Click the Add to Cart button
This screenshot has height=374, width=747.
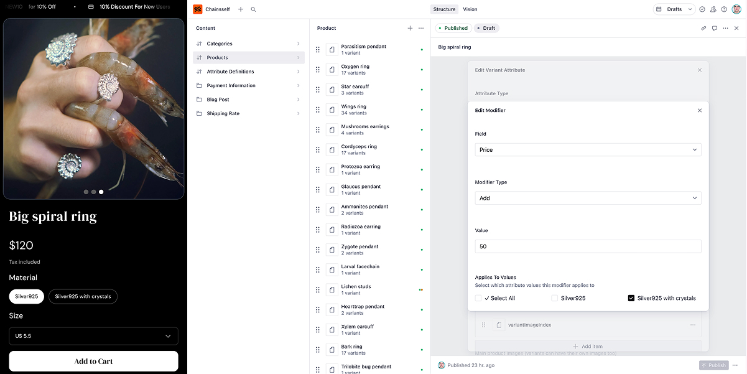tap(93, 361)
